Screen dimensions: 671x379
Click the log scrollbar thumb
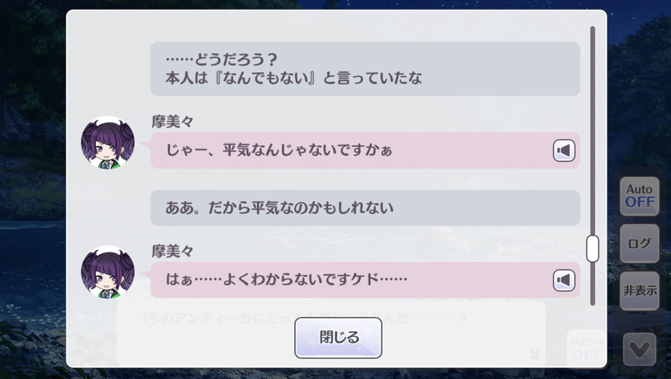(x=592, y=248)
